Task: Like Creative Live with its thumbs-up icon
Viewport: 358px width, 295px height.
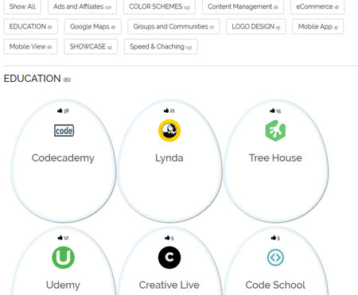Action: tap(167, 238)
